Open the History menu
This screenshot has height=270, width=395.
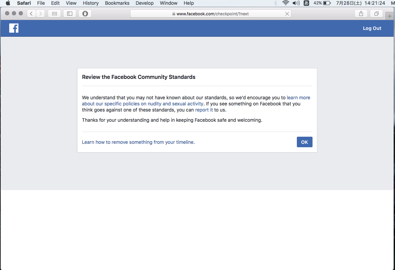point(91,3)
